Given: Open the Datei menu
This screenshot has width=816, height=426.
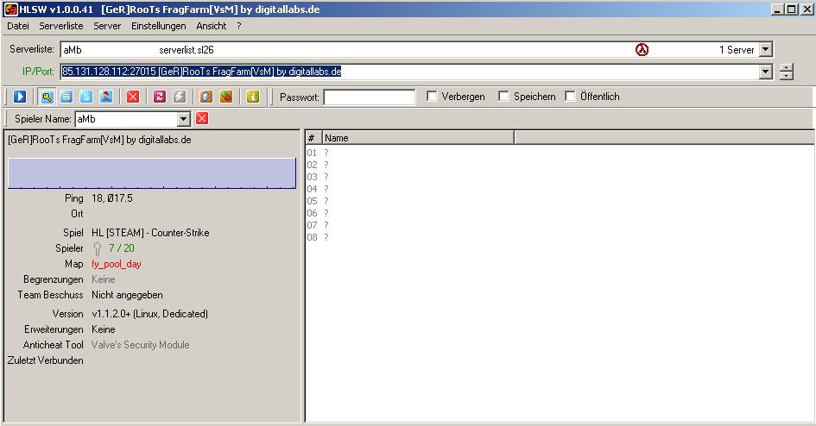Looking at the screenshot, I should click(17, 26).
